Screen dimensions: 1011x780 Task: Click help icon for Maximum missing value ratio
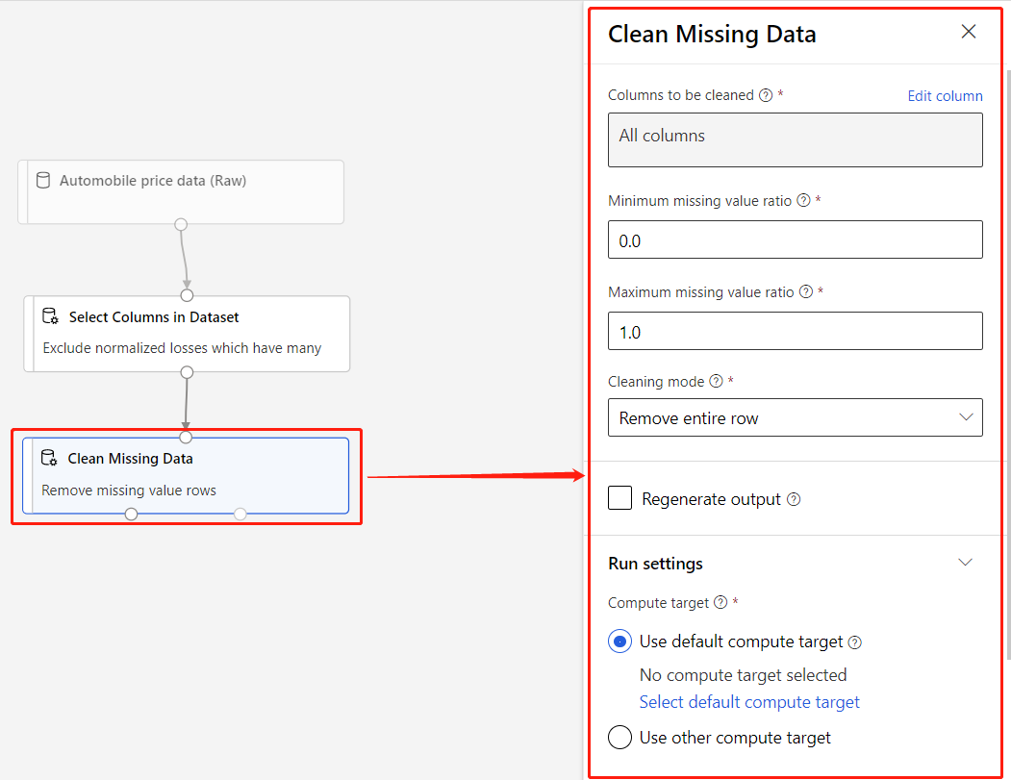[806, 292]
